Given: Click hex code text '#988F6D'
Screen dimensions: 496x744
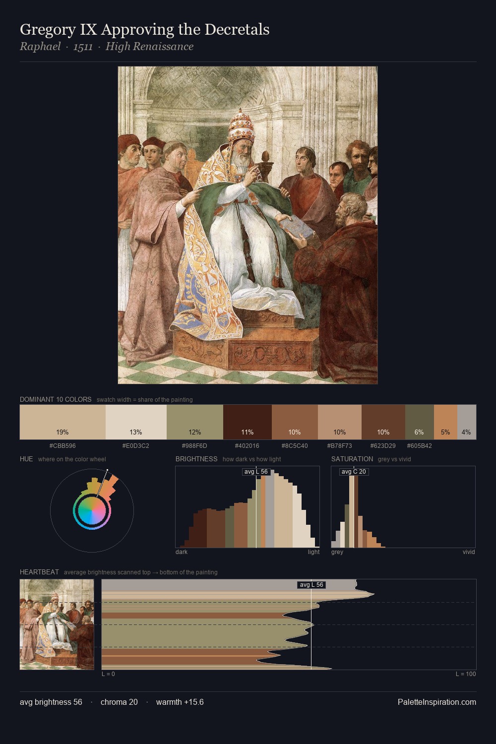Looking at the screenshot, I should click(x=194, y=445).
